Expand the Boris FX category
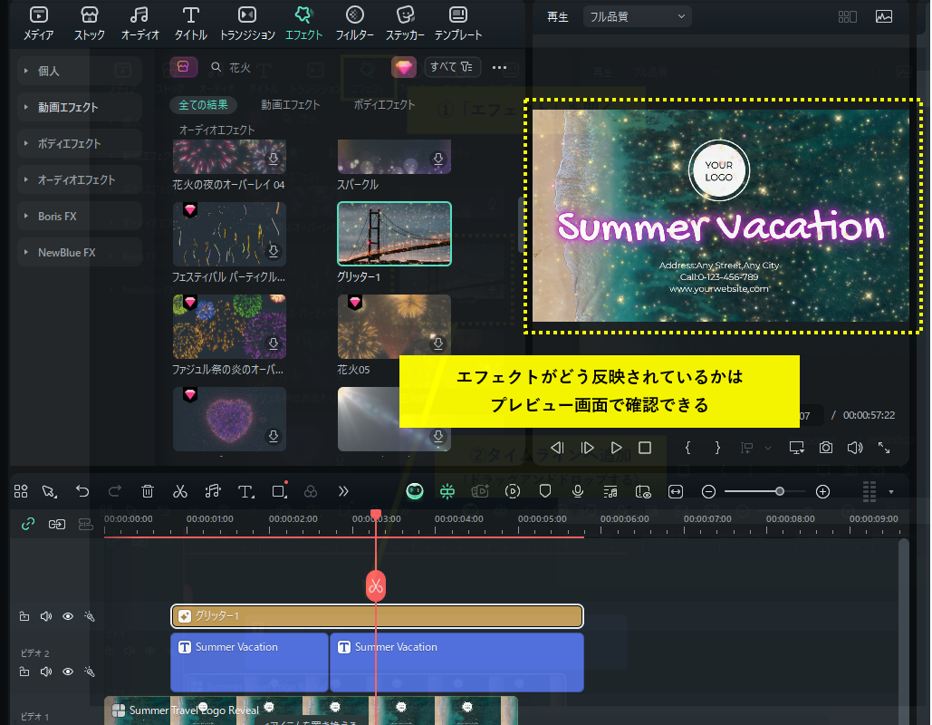 pyautogui.click(x=79, y=216)
